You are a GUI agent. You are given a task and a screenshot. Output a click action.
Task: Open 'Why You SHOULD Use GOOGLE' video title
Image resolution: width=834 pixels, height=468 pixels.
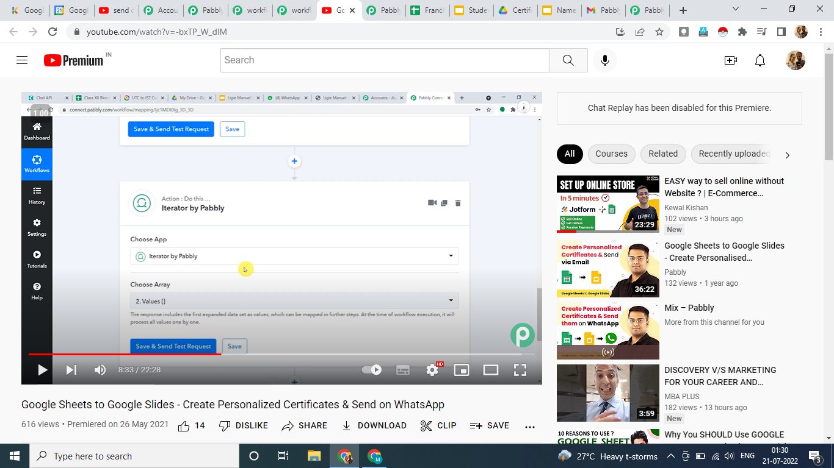724,434
